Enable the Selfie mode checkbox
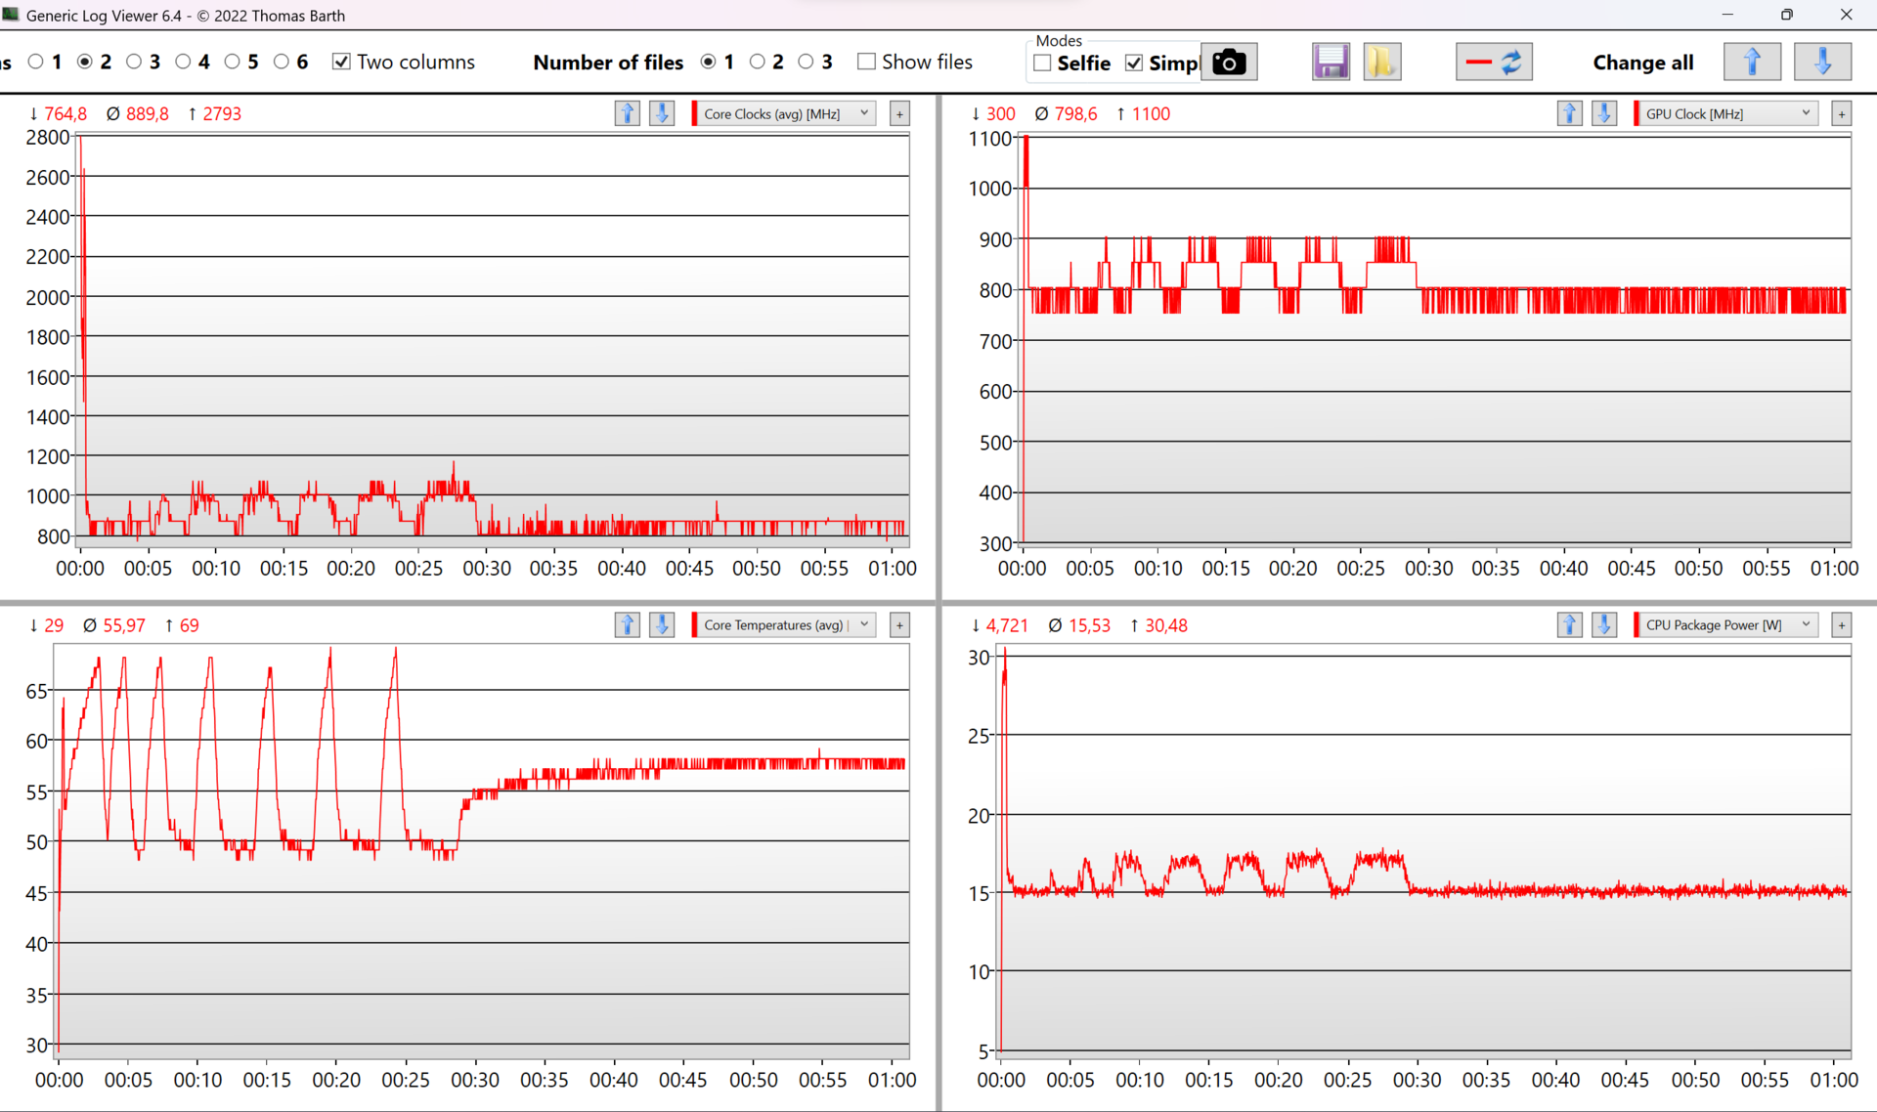1877x1112 pixels. tap(1042, 63)
